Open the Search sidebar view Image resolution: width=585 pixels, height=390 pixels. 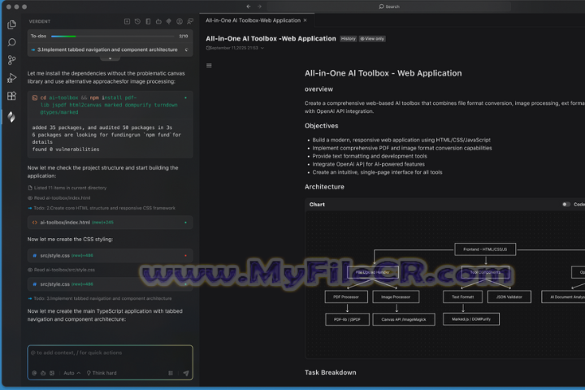point(11,42)
